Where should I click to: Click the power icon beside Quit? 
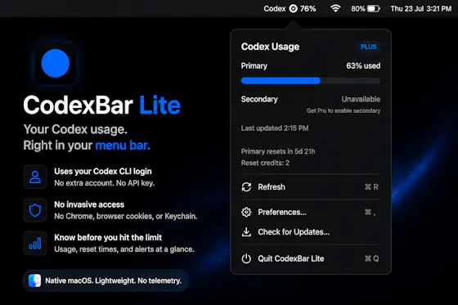coord(246,258)
